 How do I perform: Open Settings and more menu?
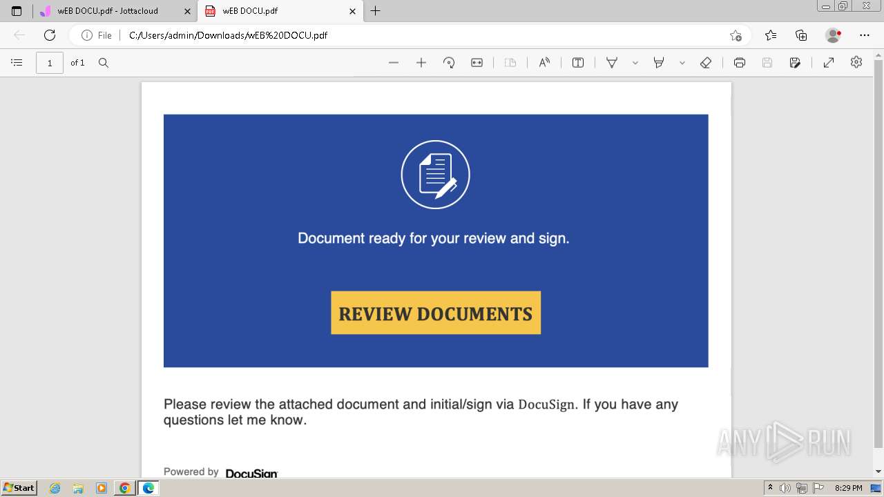point(865,35)
